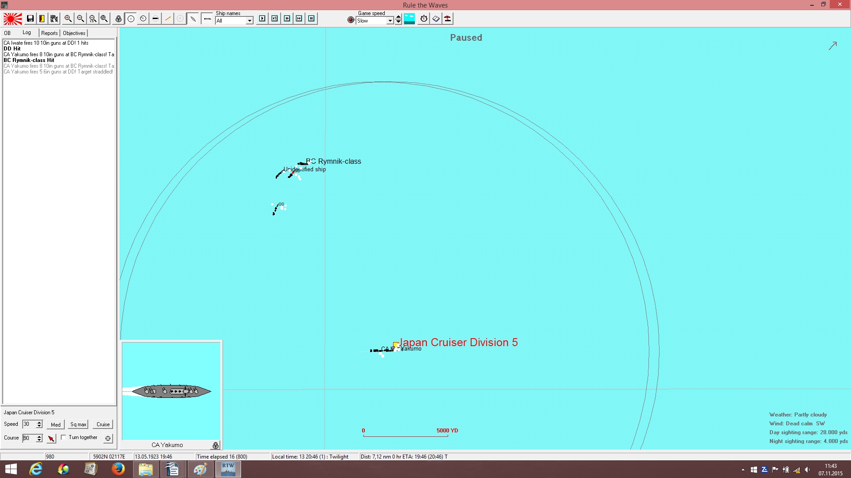Click the x5 zoom magnifier icon

[92, 19]
